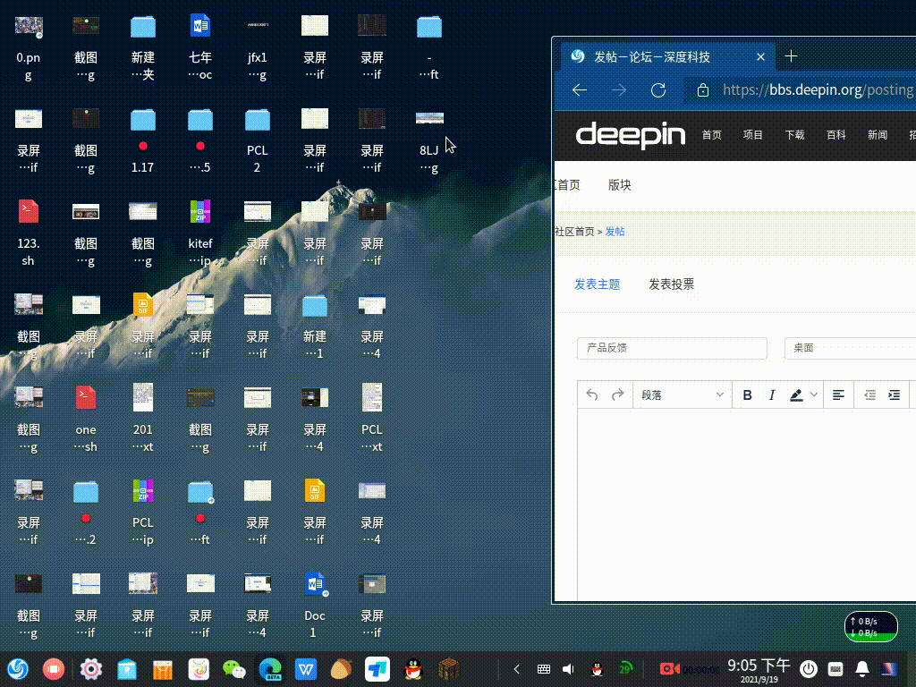Open the 产品反馈 category dropdown

tap(672, 348)
